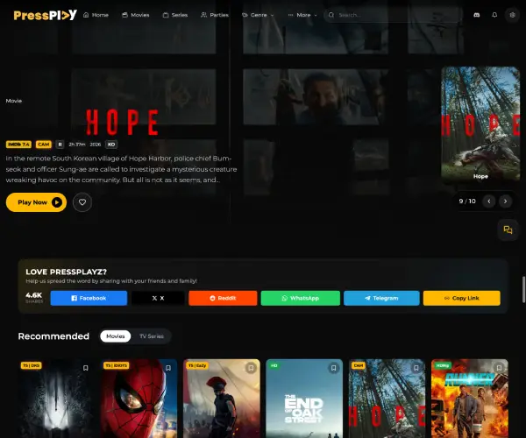Open The End of Oak Street poster

tap(304, 400)
